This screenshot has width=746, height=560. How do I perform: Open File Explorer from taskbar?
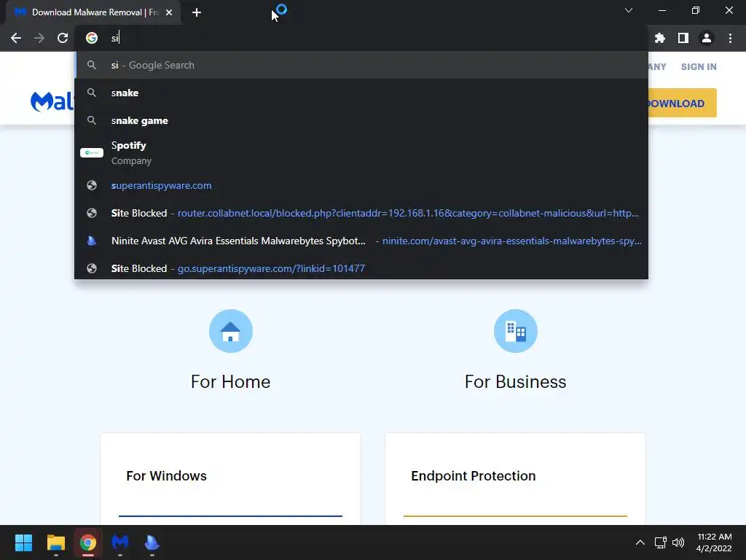pos(55,542)
